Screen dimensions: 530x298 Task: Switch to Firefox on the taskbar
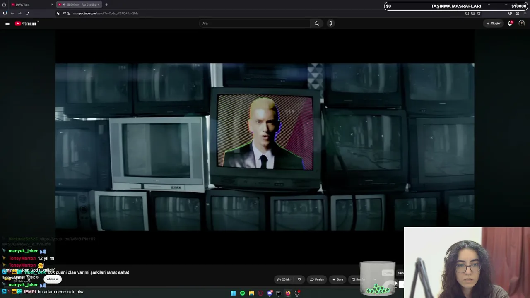point(288,293)
